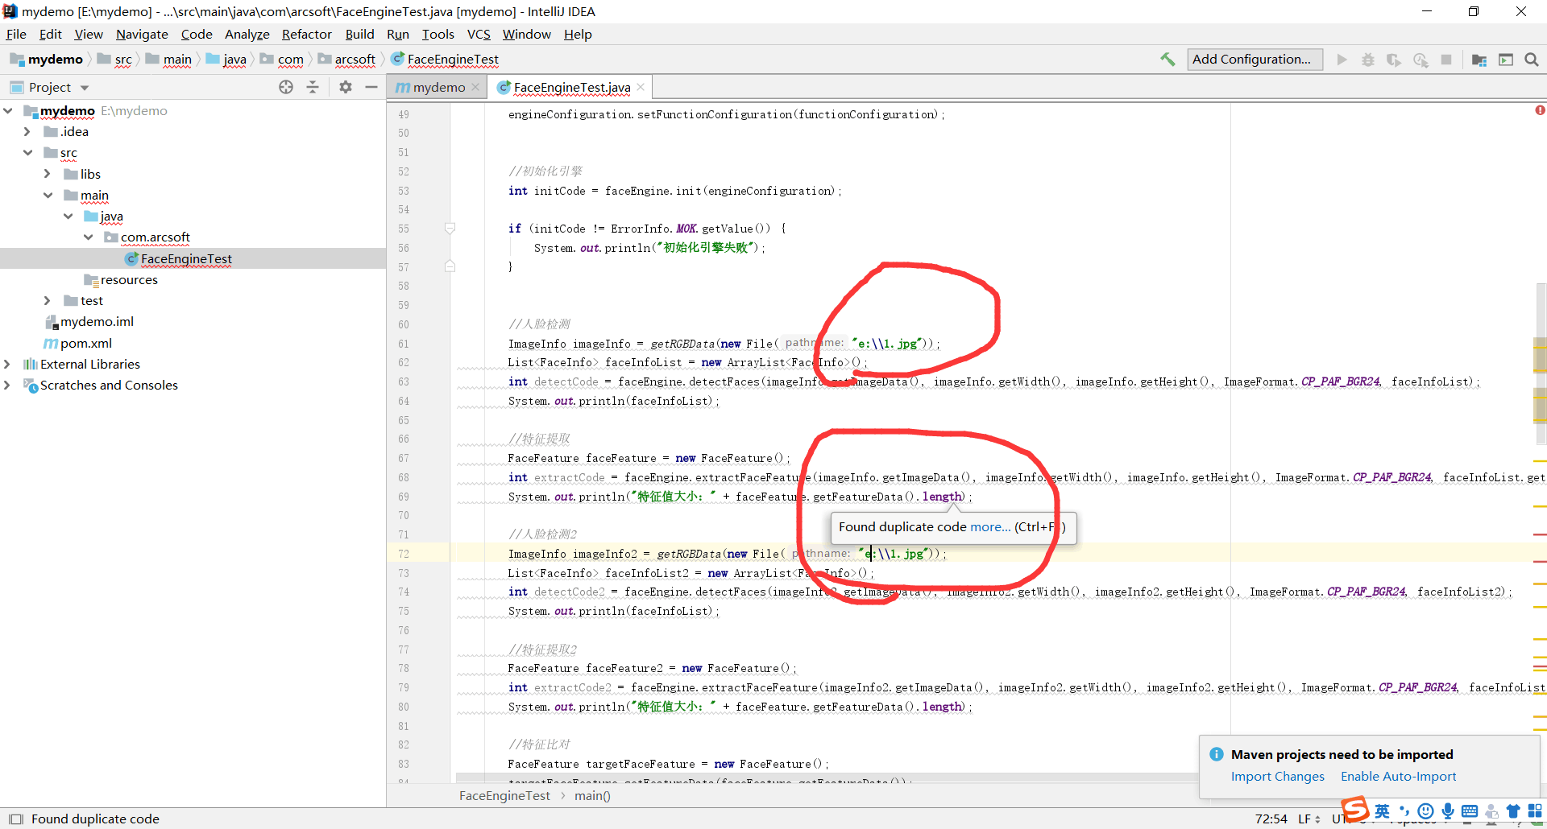Click the Import Changes link

coord(1277,776)
